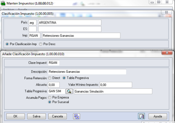Click the Manten Impuestos application icon

point(3,3)
